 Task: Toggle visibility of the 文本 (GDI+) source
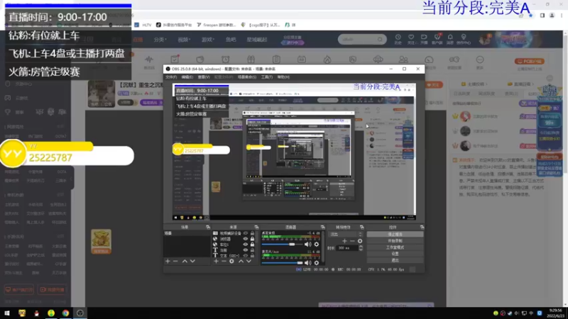pyautogui.click(x=246, y=255)
